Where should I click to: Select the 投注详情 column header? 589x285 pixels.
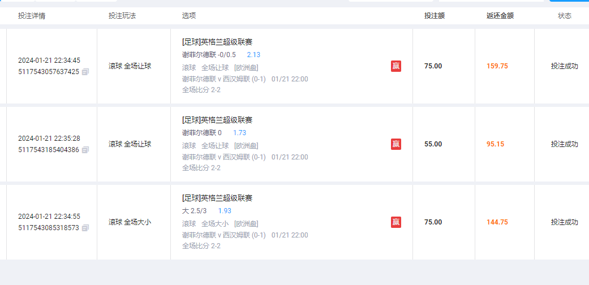(x=32, y=16)
